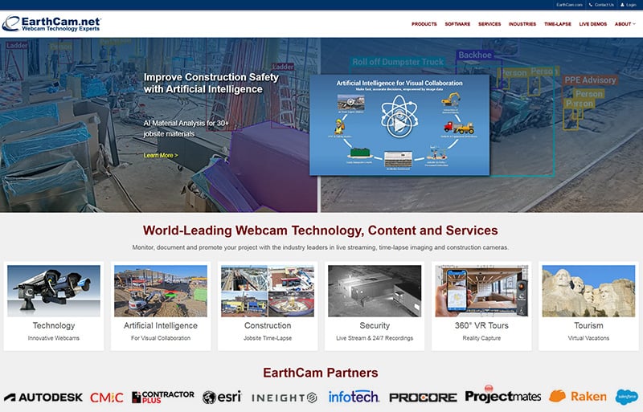The image size is (643, 412).
Task: Click 'Virtual Vacations' subtitle
Action: point(588,338)
